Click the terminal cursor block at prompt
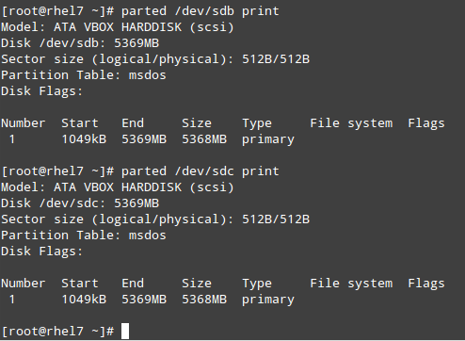465x341 pixels. 125,331
